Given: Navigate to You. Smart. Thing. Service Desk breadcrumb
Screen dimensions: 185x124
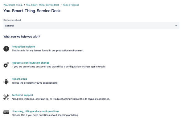Looking at the screenshot, I should pos(43,5).
